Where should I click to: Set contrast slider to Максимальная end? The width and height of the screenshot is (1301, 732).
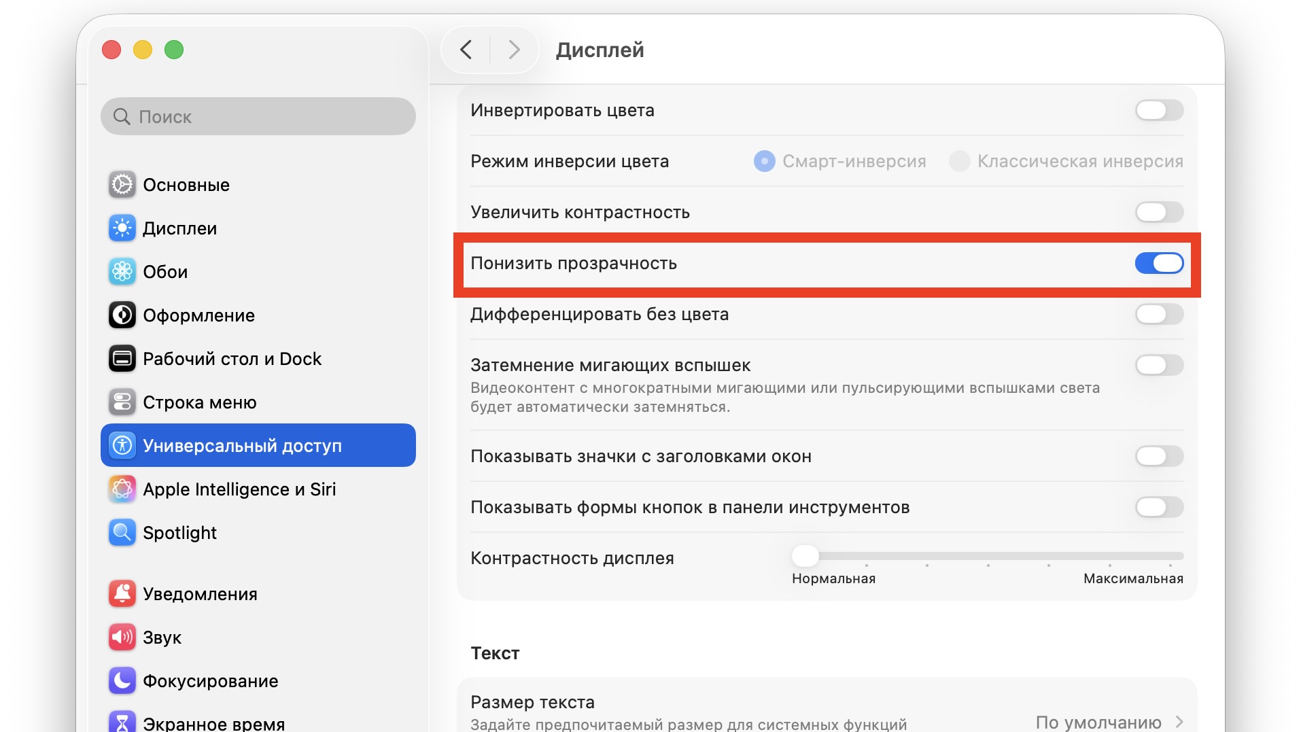point(1170,556)
